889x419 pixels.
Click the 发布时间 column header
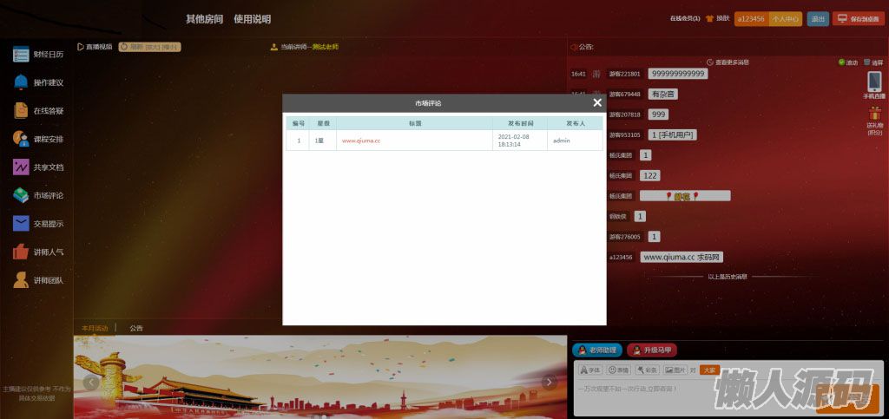tap(520, 123)
